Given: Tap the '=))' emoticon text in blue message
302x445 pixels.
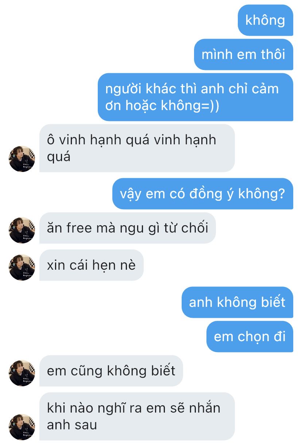Looking at the screenshot, I should click(210, 106).
